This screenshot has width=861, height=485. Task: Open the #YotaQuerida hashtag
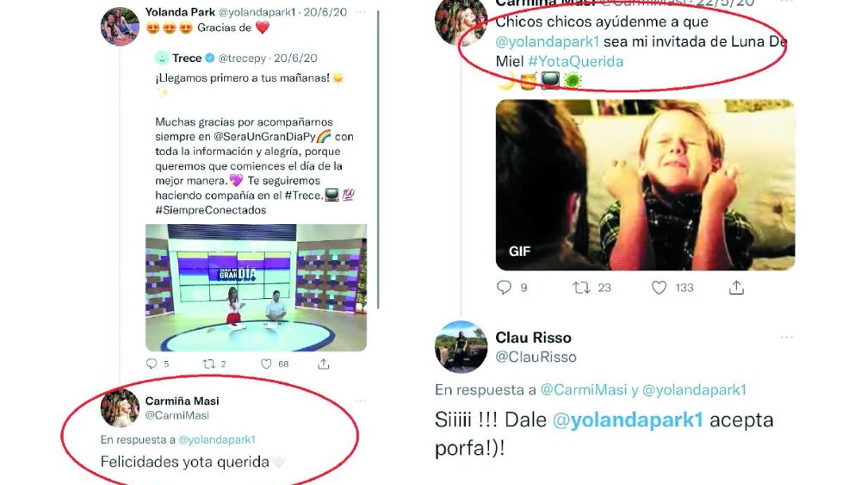575,61
